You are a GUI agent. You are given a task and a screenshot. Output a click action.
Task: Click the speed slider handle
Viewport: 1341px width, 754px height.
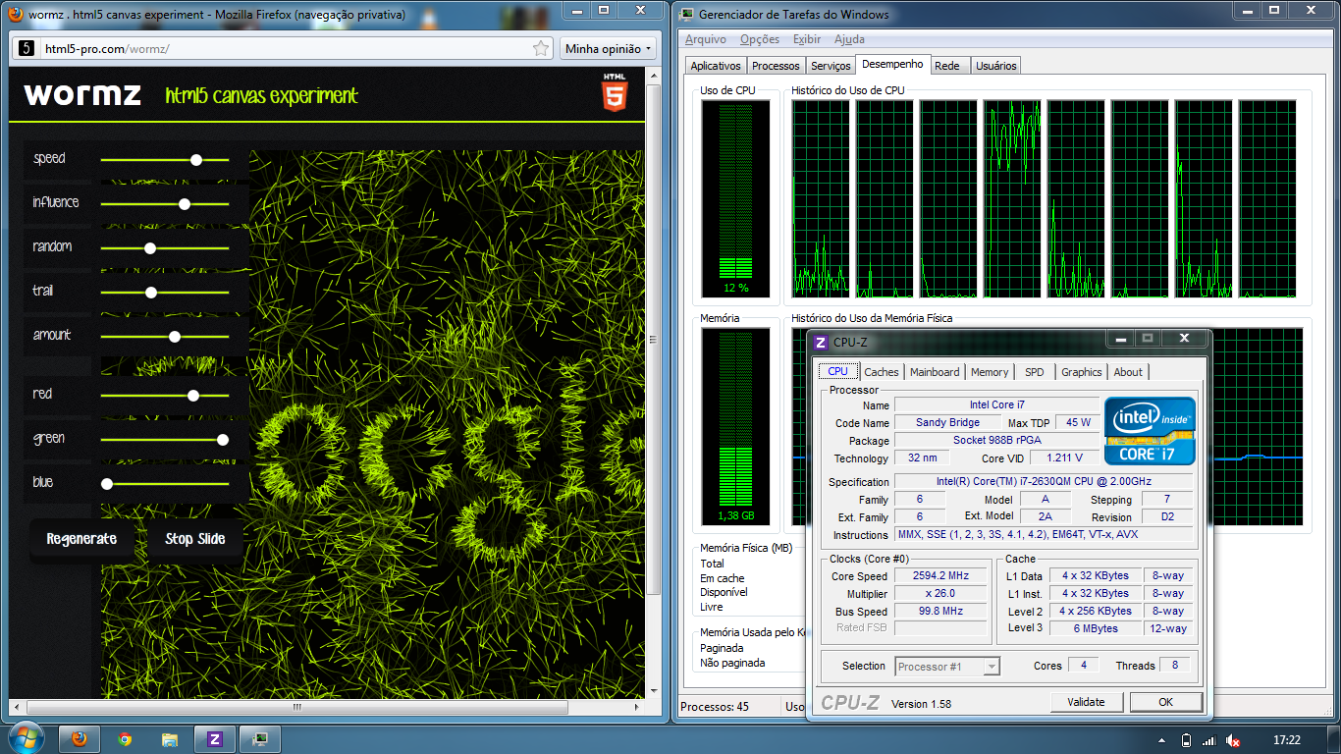coord(196,159)
